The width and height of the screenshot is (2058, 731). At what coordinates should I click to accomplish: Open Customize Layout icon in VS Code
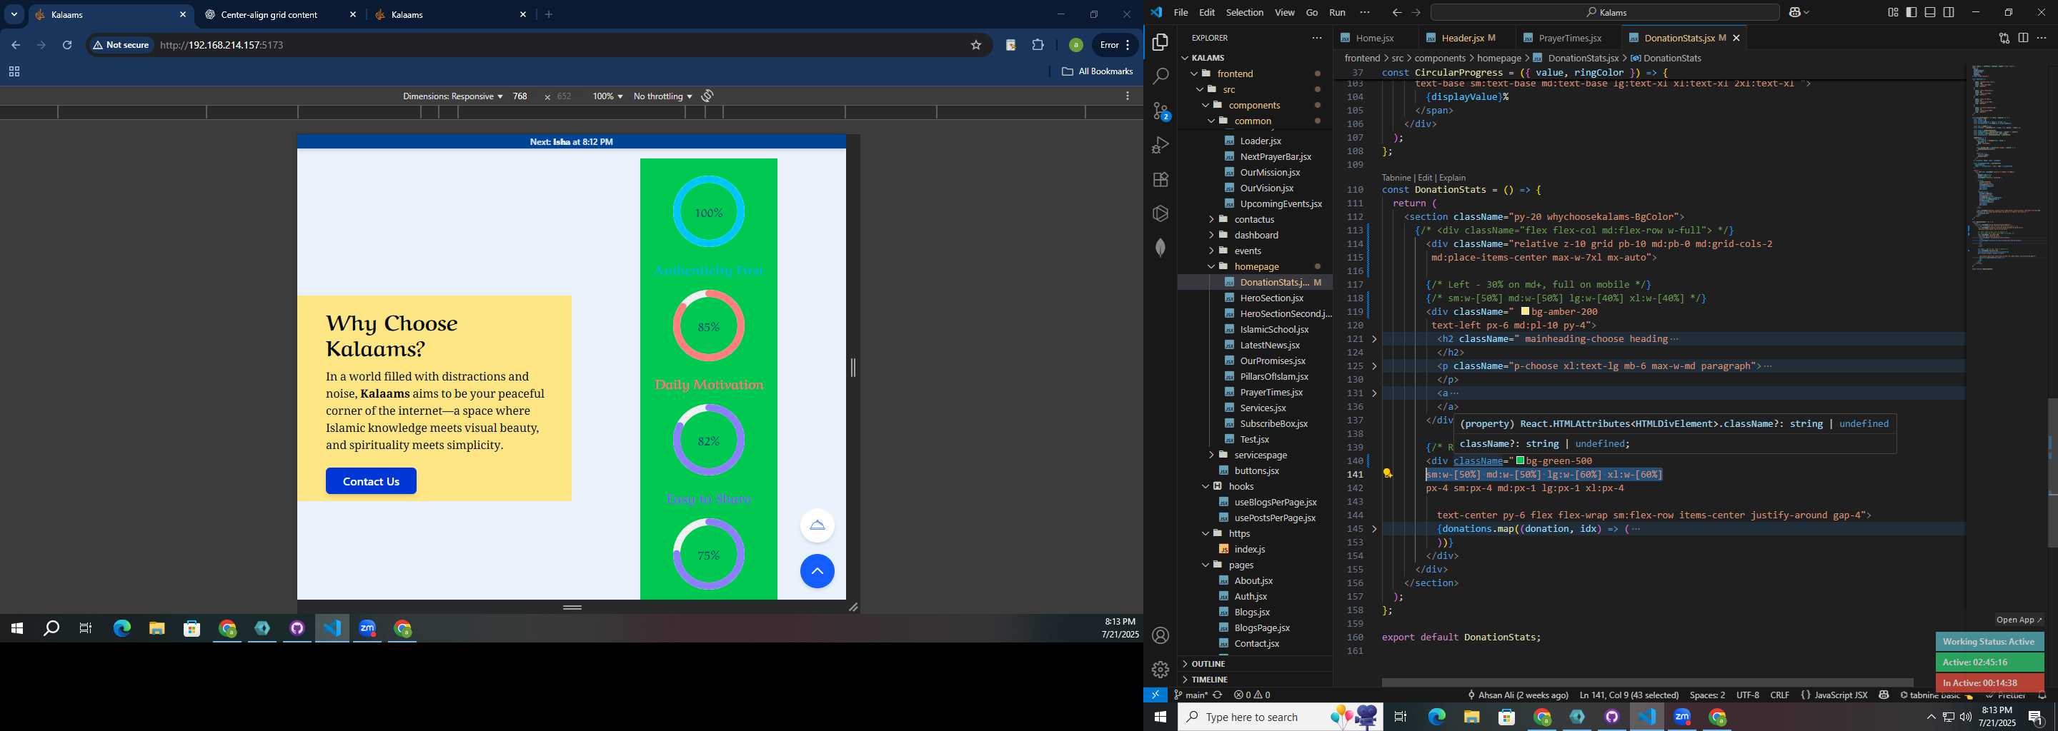click(1893, 12)
